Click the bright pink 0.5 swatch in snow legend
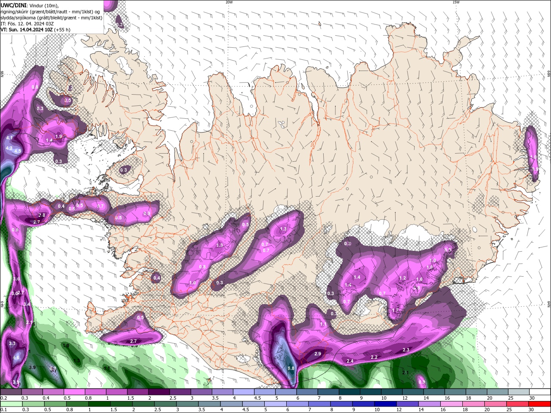Image resolution: width=551 pixels, height=413 pixels. (x=75, y=392)
